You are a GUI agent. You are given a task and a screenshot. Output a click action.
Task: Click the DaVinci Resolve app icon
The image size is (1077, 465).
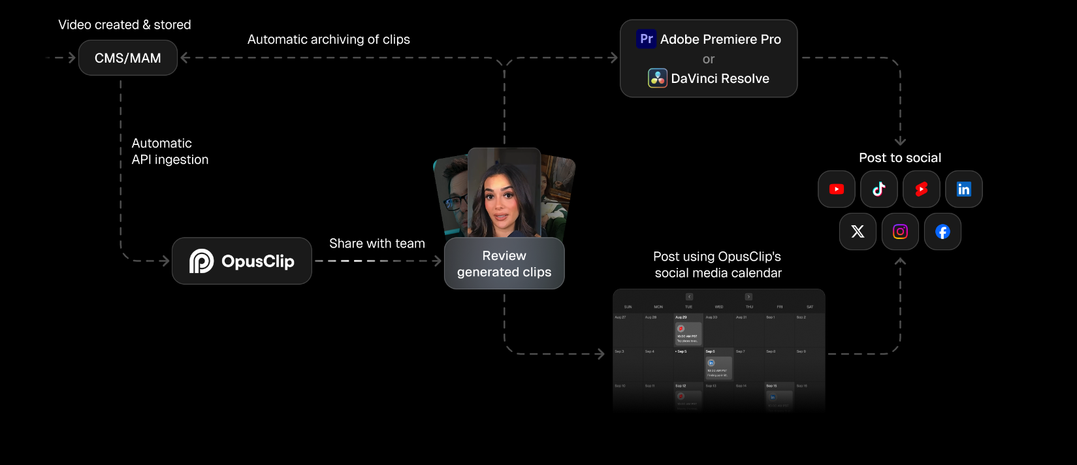tap(657, 78)
